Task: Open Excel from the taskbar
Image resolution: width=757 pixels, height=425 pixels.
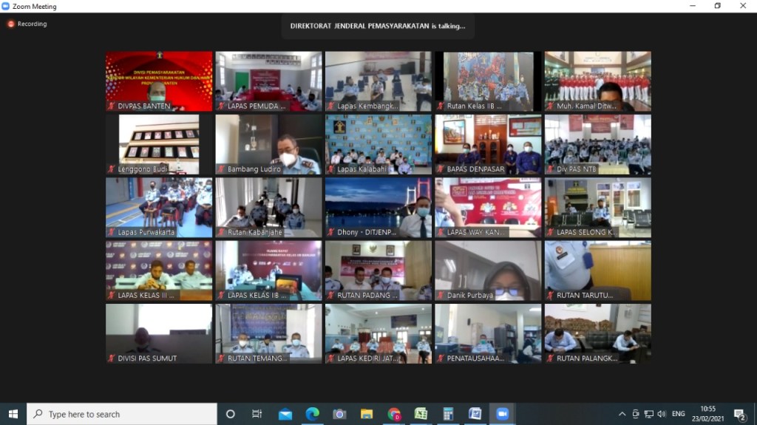Action: click(x=421, y=414)
